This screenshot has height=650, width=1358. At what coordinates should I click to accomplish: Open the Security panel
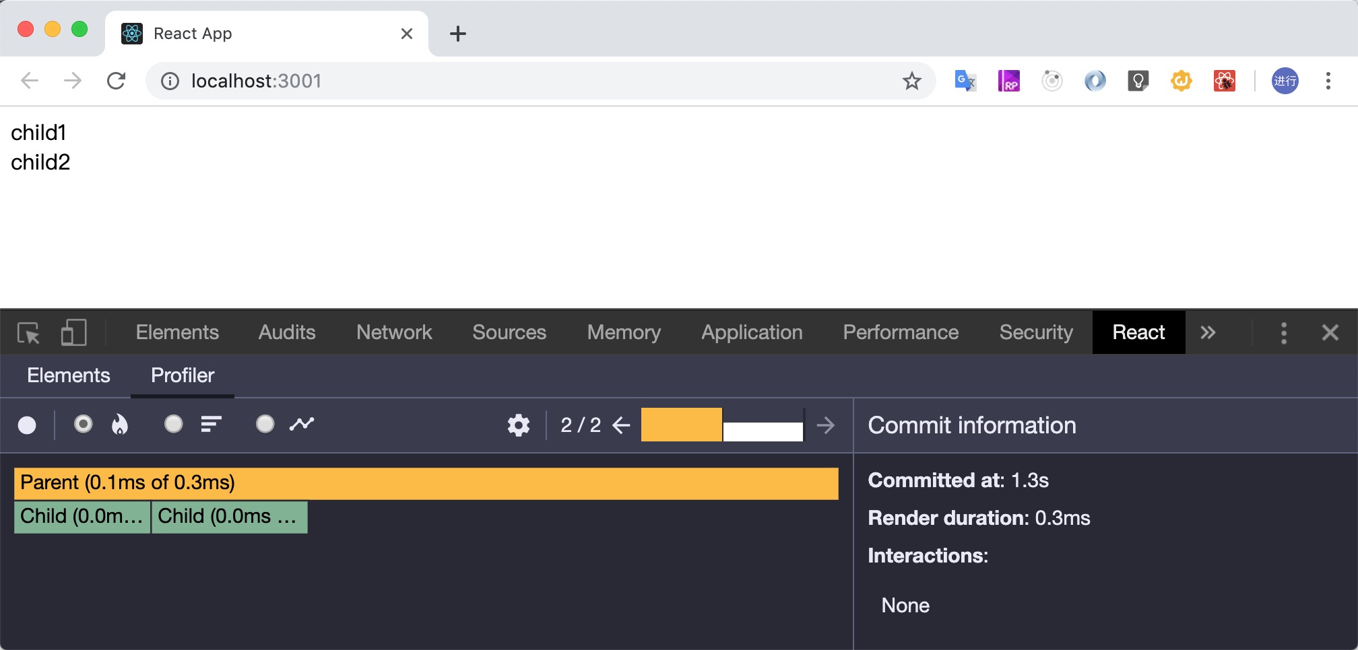pyautogui.click(x=1036, y=332)
